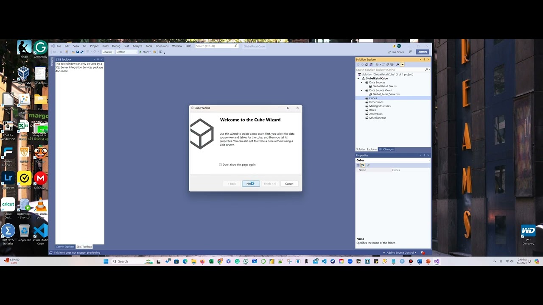Click the Save All icon in toolbar

tap(82, 52)
